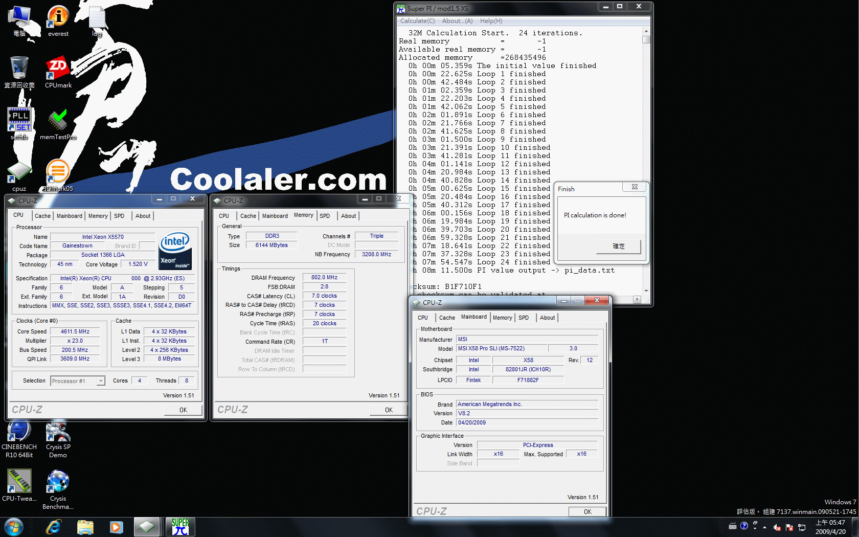Show hidden tray icons arrow

(765, 527)
